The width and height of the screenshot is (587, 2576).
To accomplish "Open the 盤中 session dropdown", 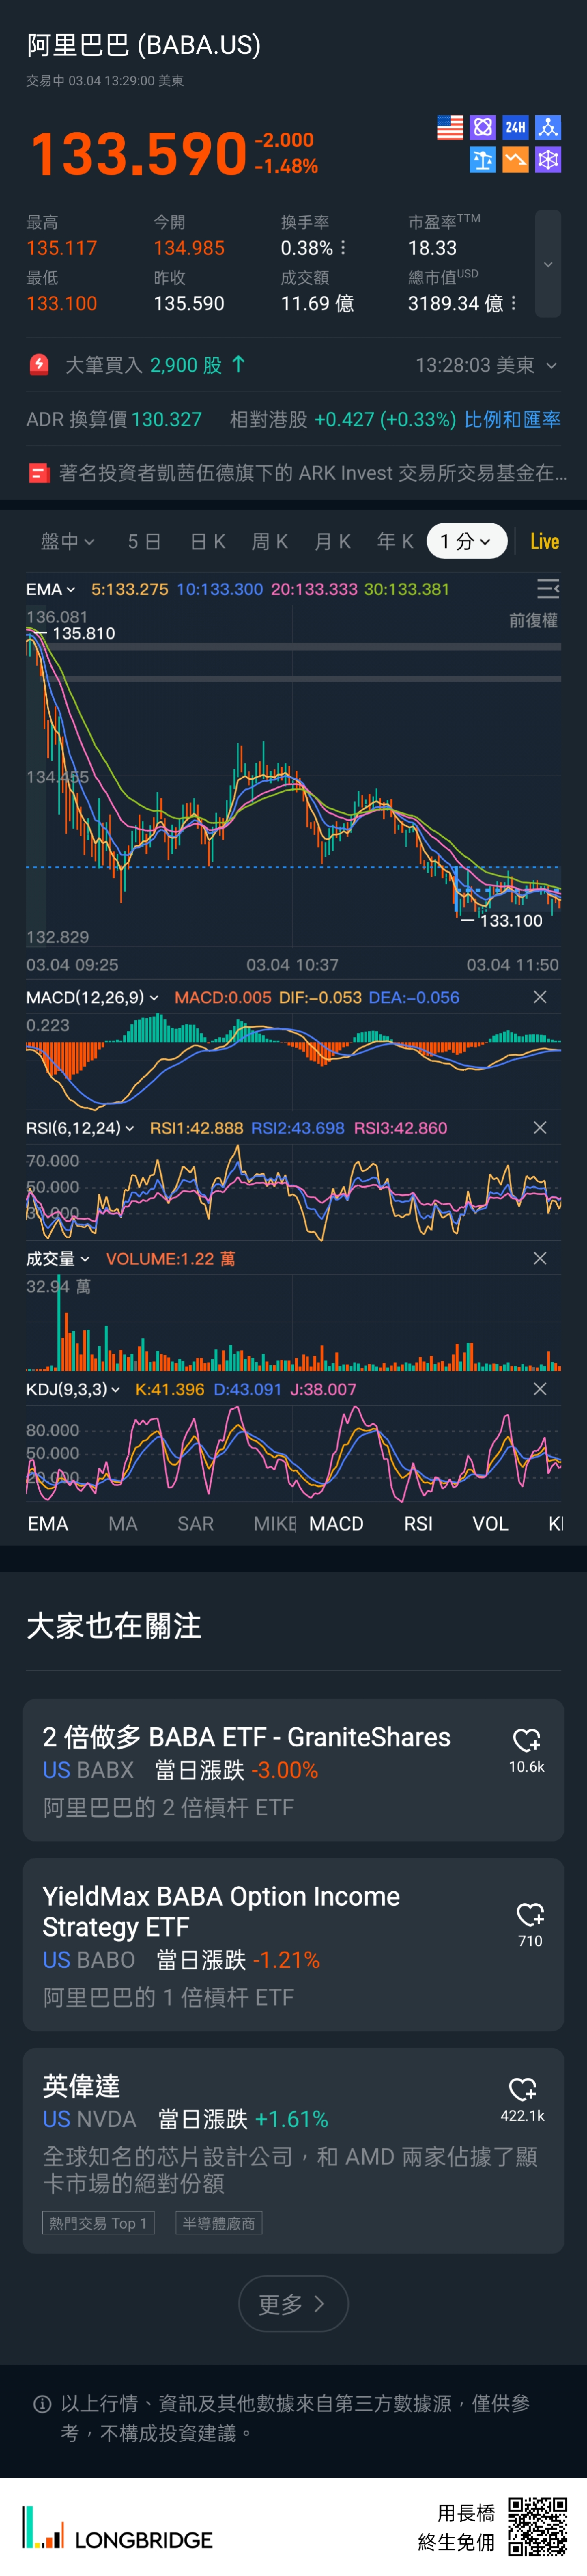I will click(x=67, y=541).
